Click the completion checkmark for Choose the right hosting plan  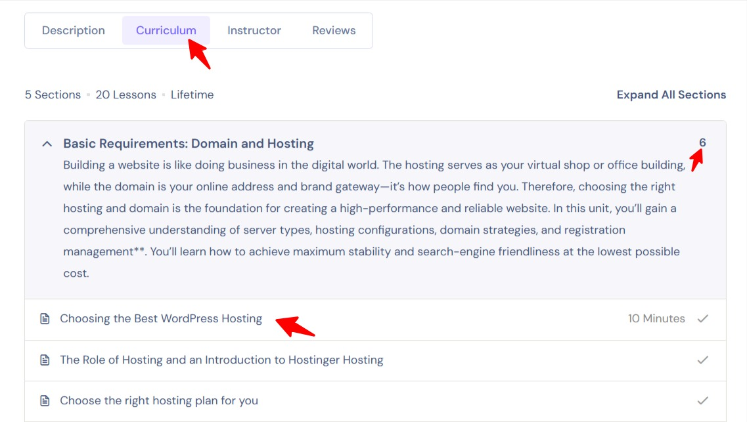(703, 401)
